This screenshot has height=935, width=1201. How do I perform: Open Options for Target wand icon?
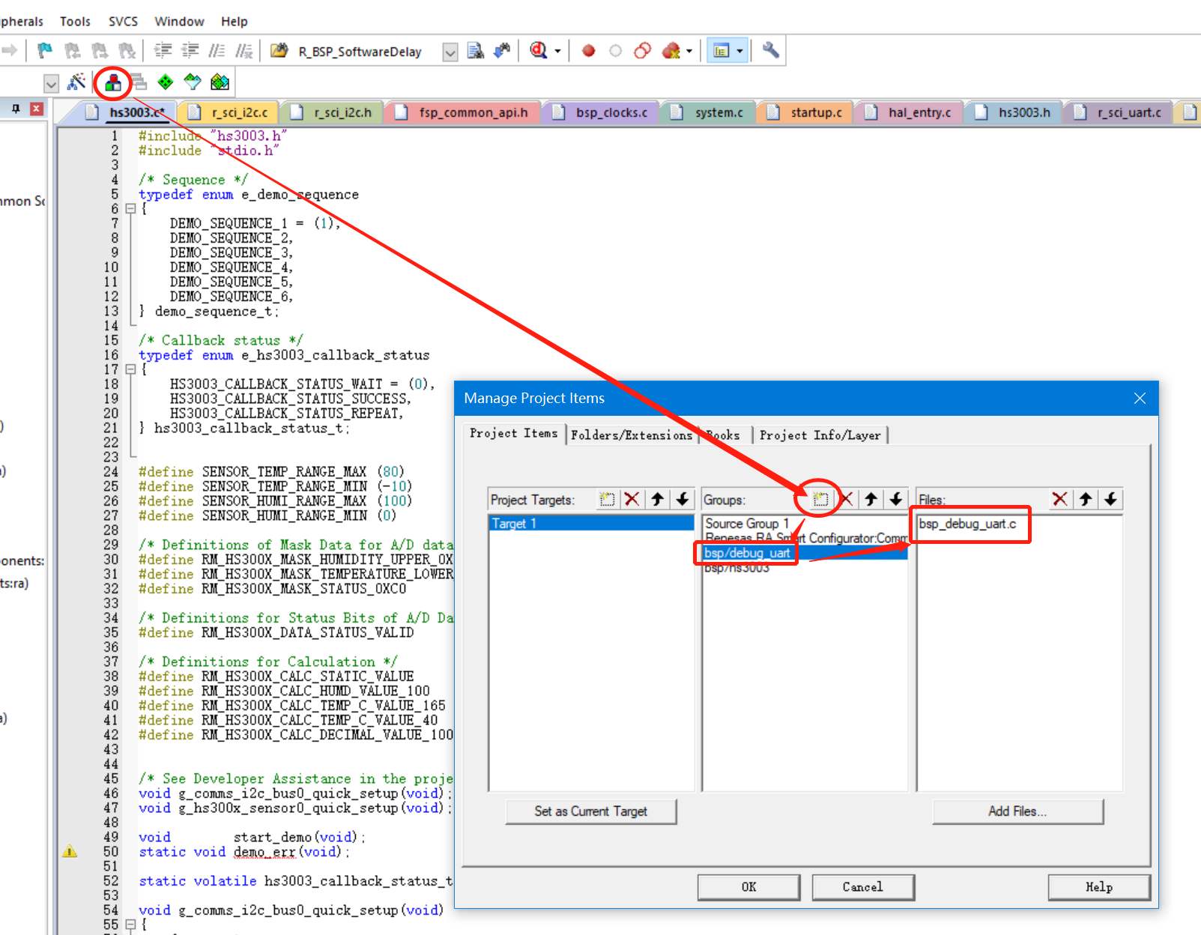pos(76,82)
